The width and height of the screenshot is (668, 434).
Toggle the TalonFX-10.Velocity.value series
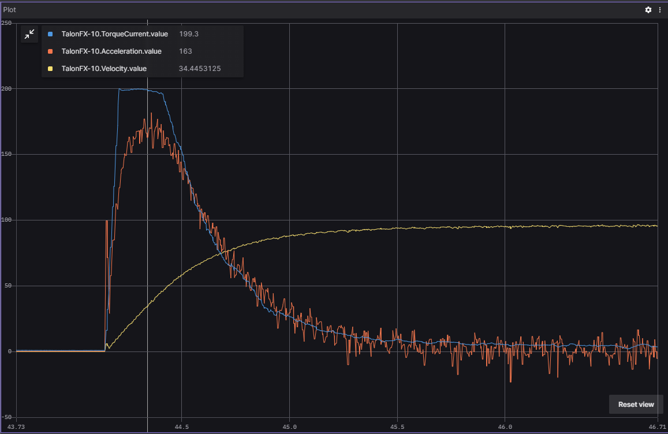tap(104, 69)
